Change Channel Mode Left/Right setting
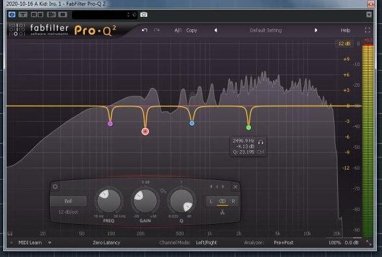382x257 pixels. [206, 243]
